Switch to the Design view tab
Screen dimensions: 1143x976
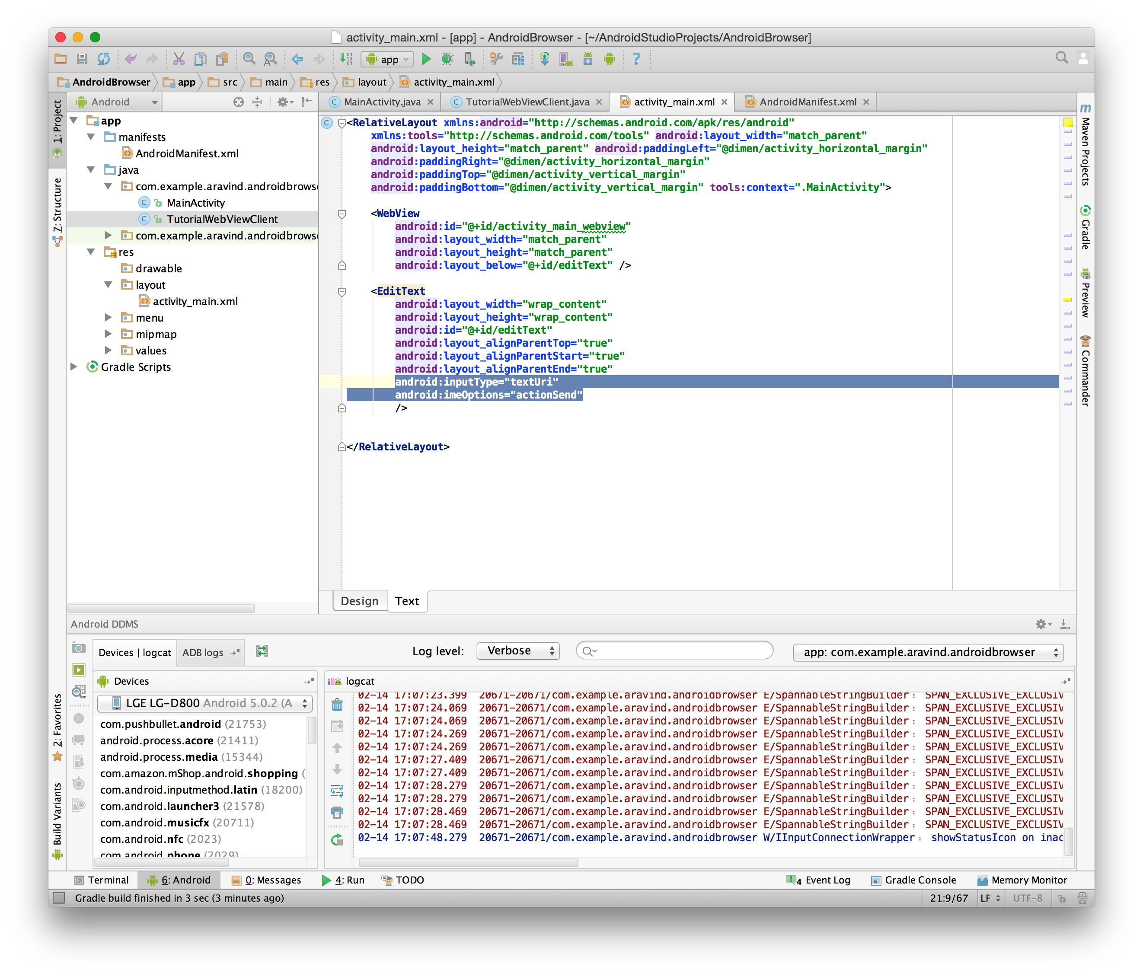(x=359, y=601)
